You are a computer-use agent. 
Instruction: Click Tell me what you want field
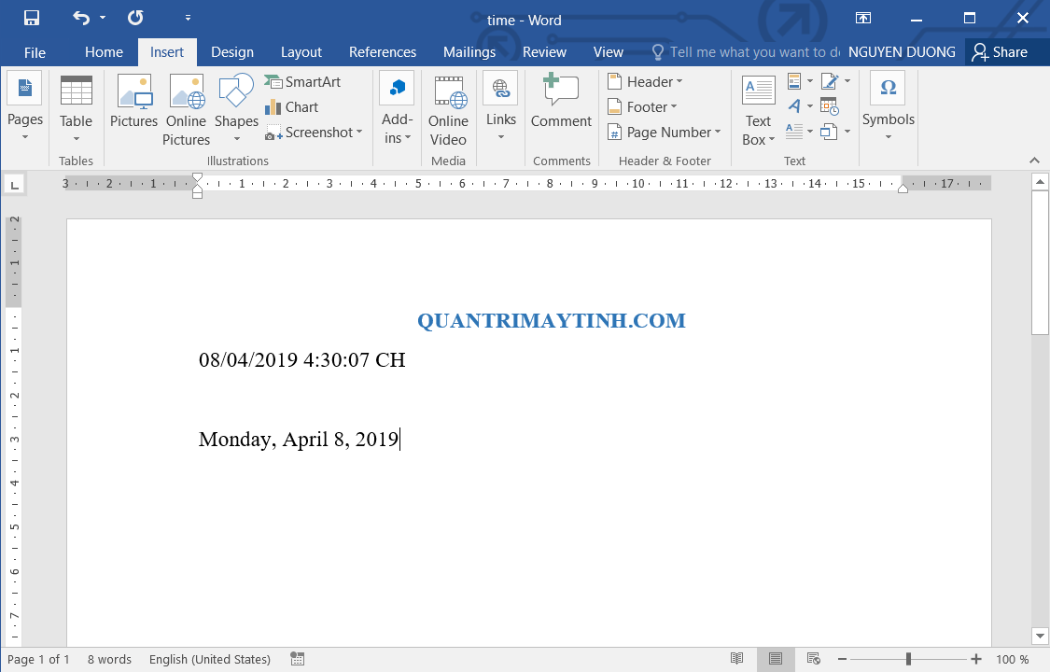747,52
